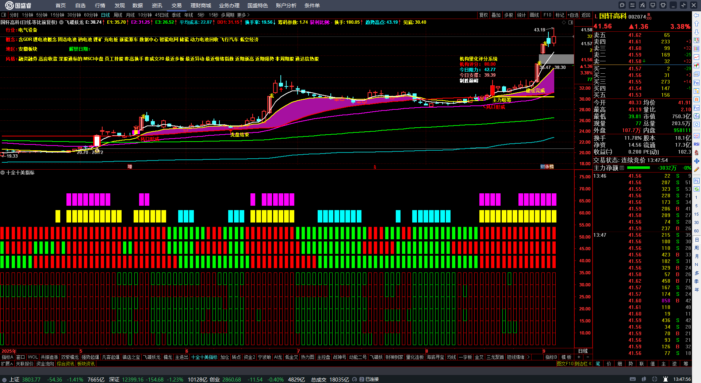The image size is (701, 383).
Task: Click the dropdown arrow beside 飞碟妖龙 indicator name
Action: (x=61, y=22)
